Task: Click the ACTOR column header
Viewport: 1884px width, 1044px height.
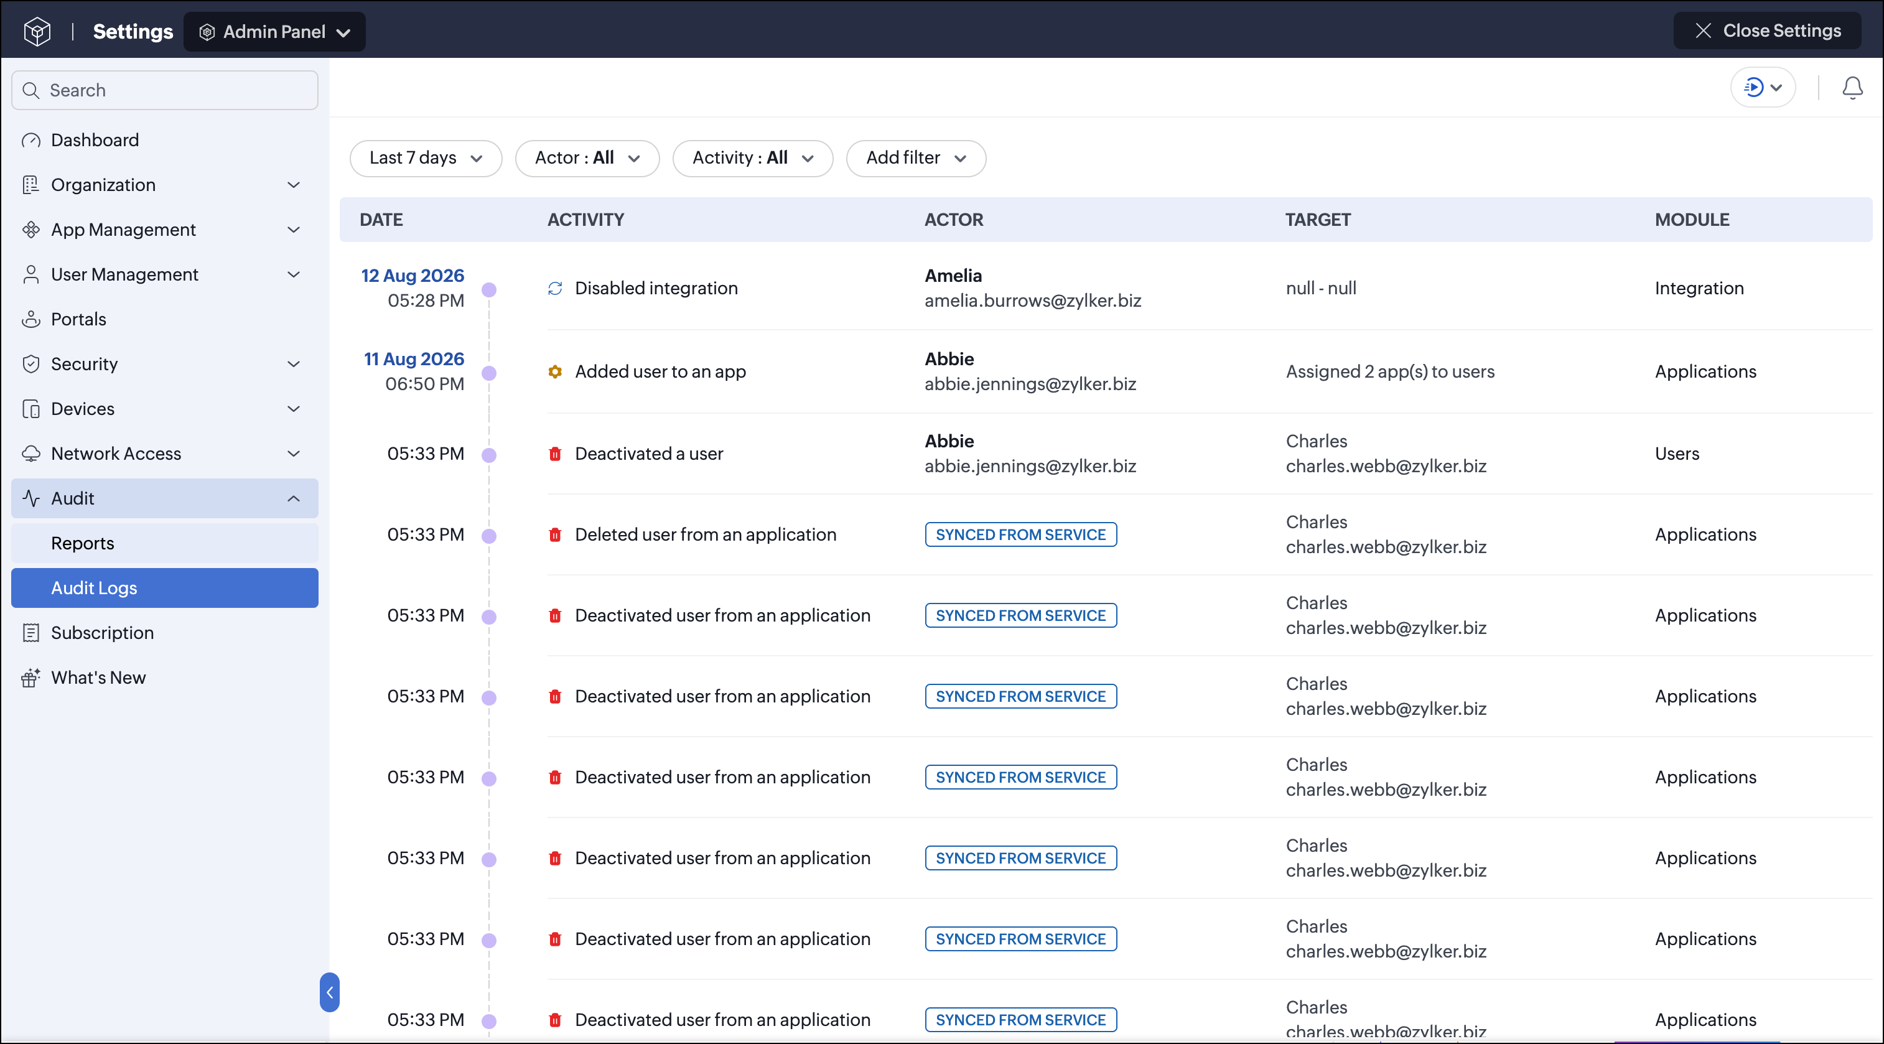Action: (954, 220)
